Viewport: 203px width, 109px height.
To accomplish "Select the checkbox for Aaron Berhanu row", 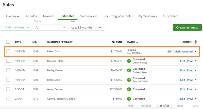I will click(8, 89).
